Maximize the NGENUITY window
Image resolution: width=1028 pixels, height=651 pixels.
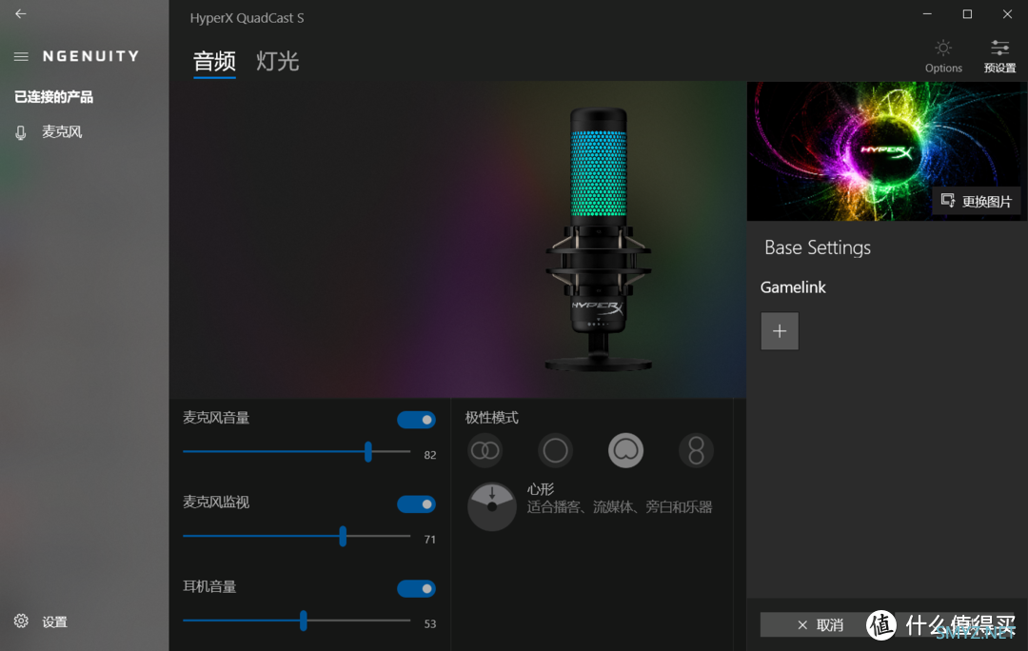[967, 13]
